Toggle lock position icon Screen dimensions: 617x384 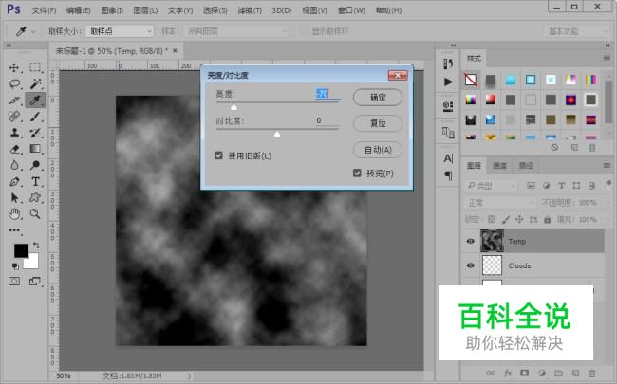pyautogui.click(x=519, y=219)
